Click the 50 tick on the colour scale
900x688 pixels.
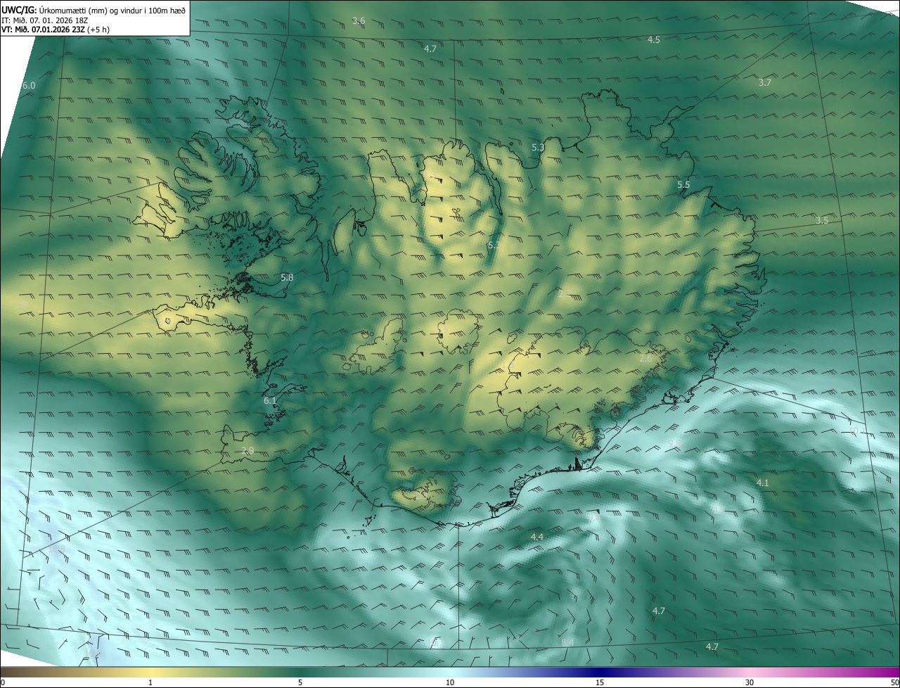(894, 682)
